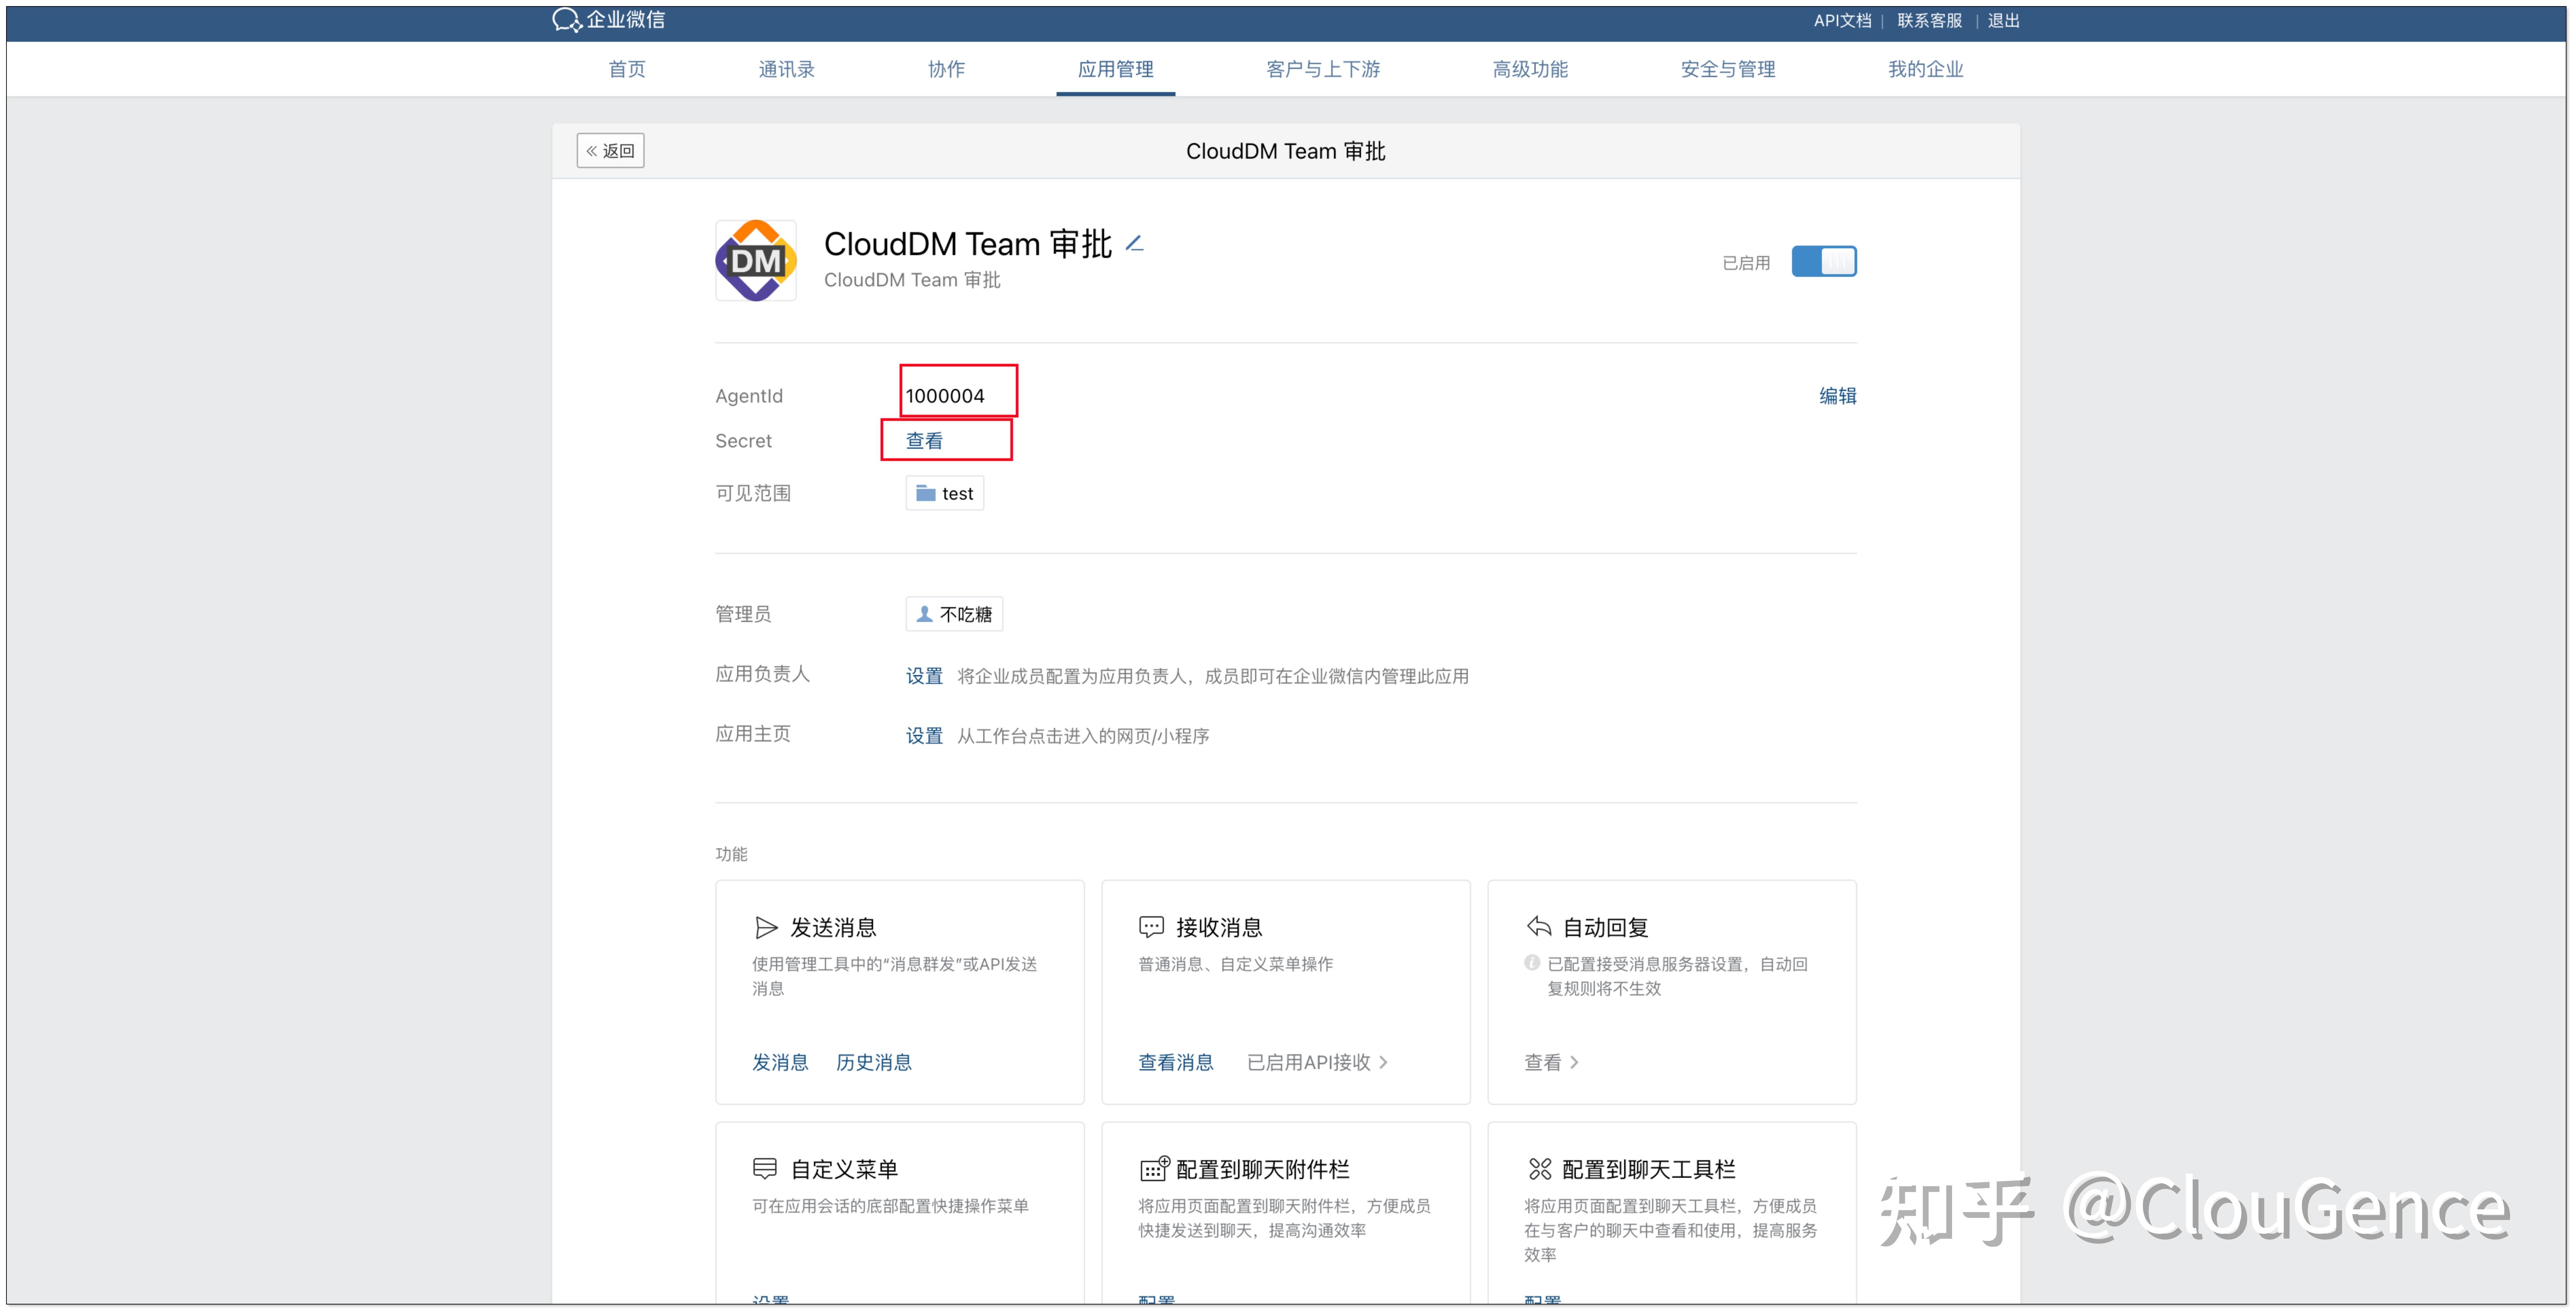
Task: Click the test visible-range tag
Action: 945,494
